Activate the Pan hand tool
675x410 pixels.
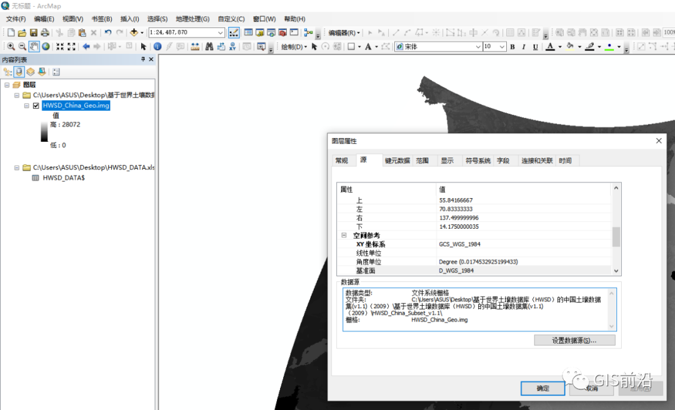34,46
